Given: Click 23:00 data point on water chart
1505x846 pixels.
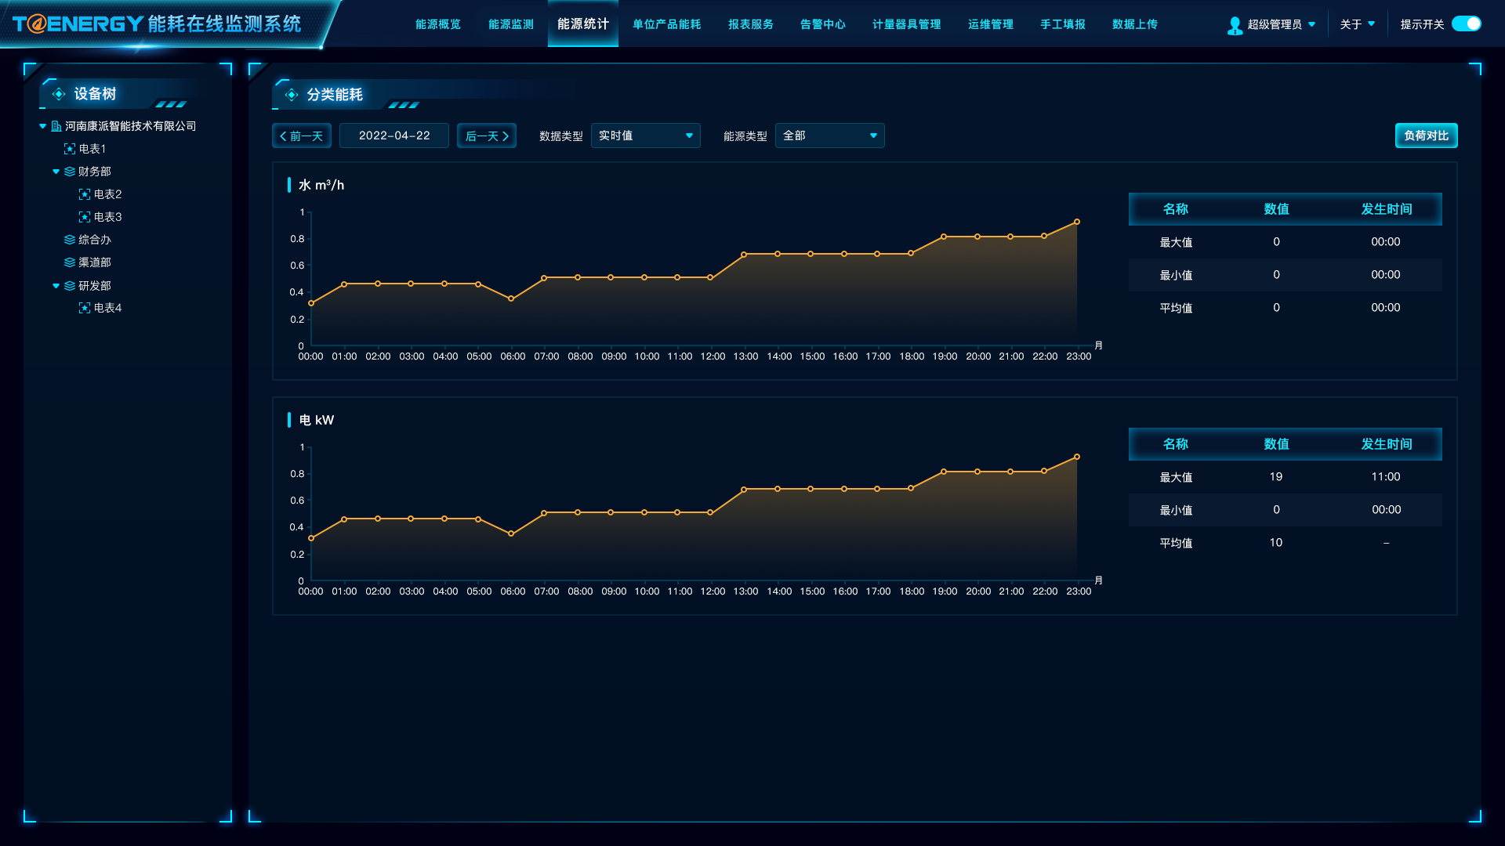Looking at the screenshot, I should [1077, 222].
